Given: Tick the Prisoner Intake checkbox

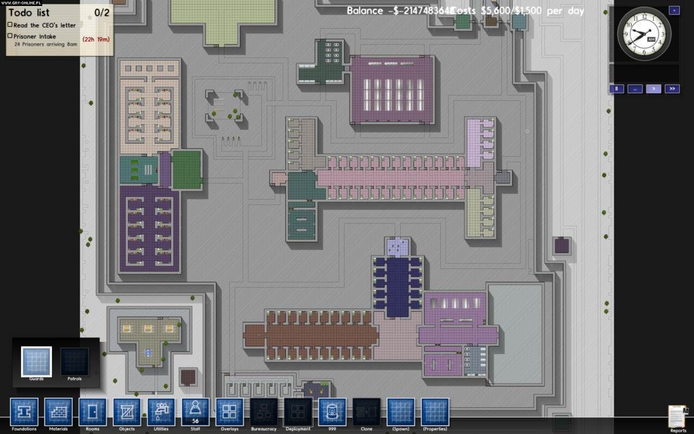Looking at the screenshot, I should pyautogui.click(x=10, y=36).
